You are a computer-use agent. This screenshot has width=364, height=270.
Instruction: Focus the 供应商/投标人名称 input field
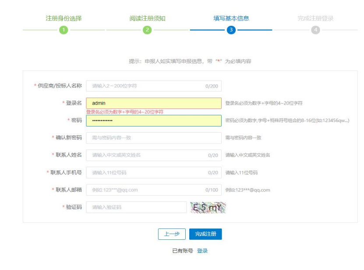(x=154, y=86)
